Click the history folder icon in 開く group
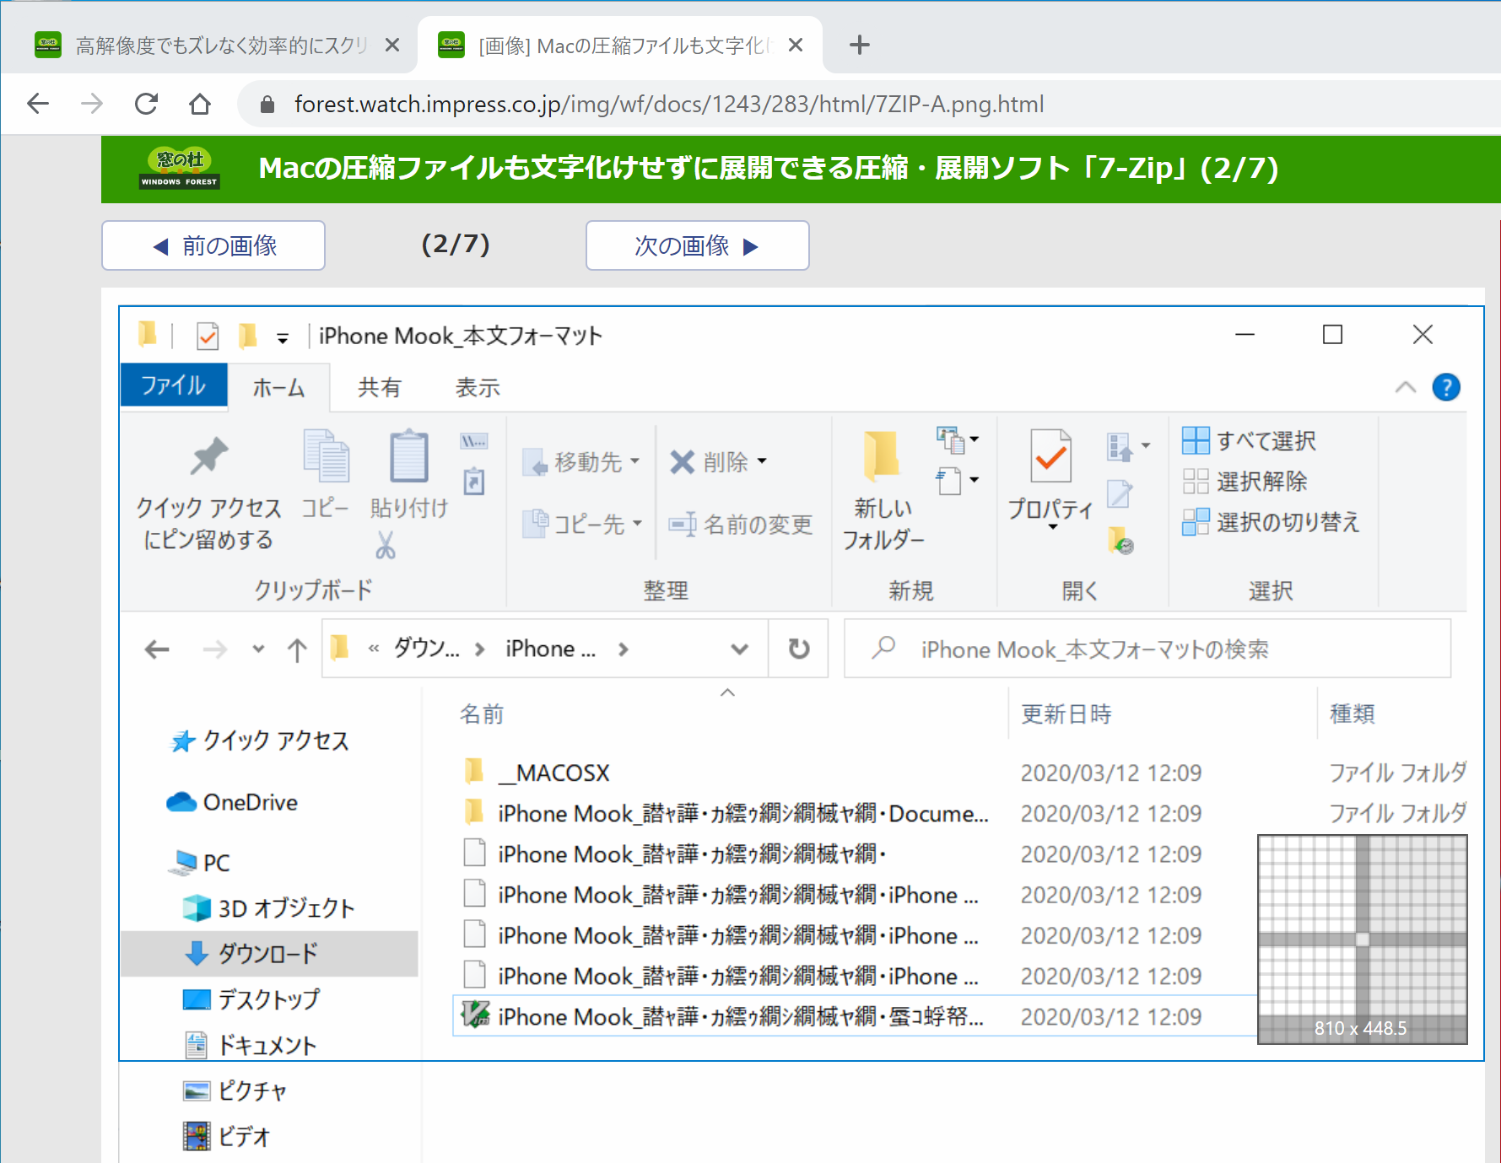Viewport: 1501px width, 1163px height. tap(1120, 540)
